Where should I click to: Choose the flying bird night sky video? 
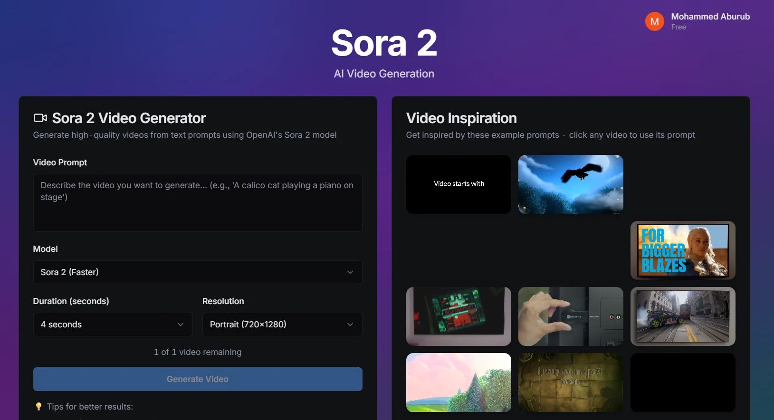click(x=570, y=184)
